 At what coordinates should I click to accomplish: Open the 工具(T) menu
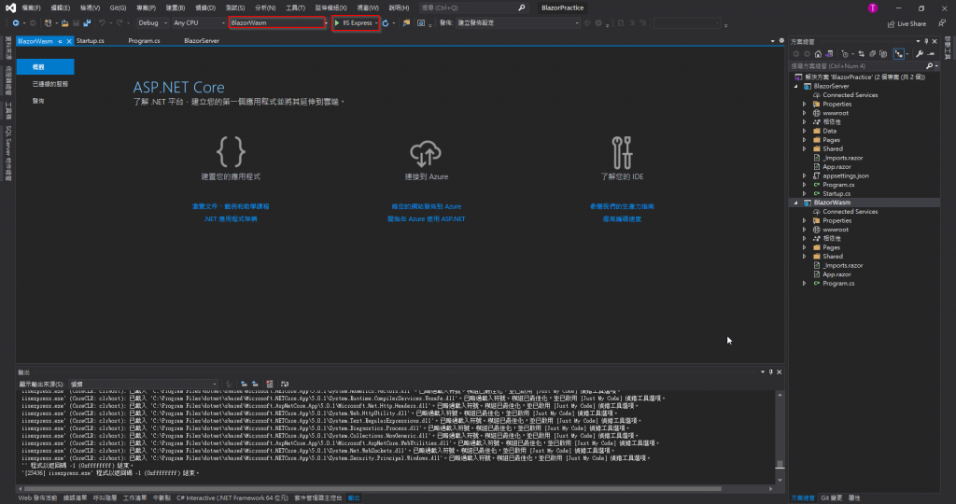[295, 7]
